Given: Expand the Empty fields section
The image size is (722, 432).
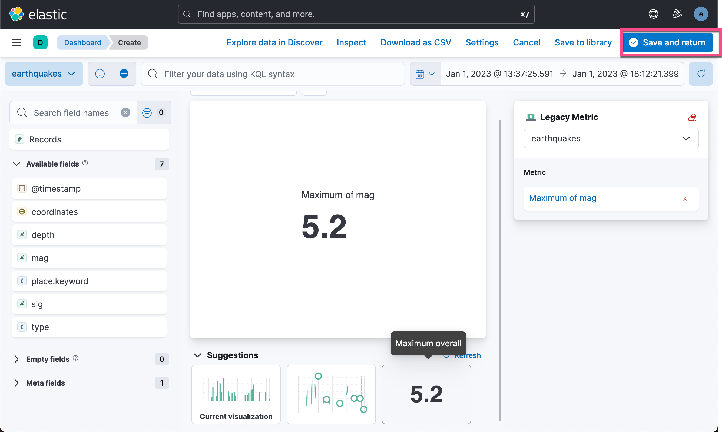Looking at the screenshot, I should click(x=16, y=359).
